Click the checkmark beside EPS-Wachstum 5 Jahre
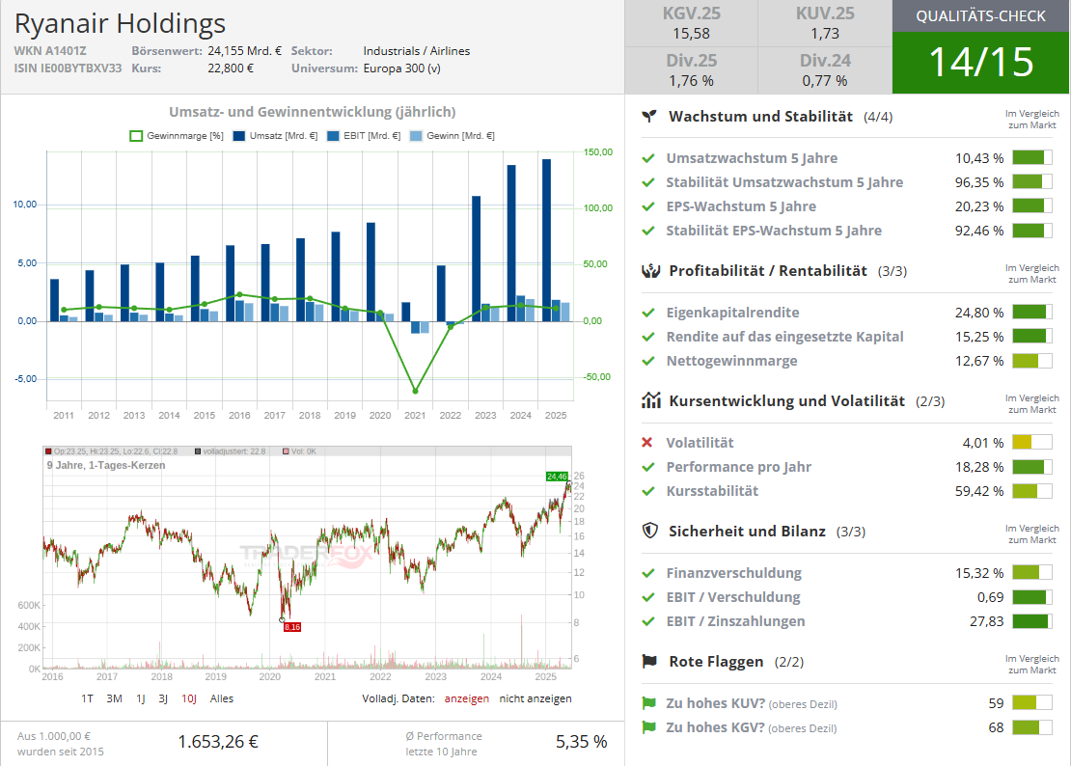Viewport: 1071px width, 766px height. coord(648,206)
